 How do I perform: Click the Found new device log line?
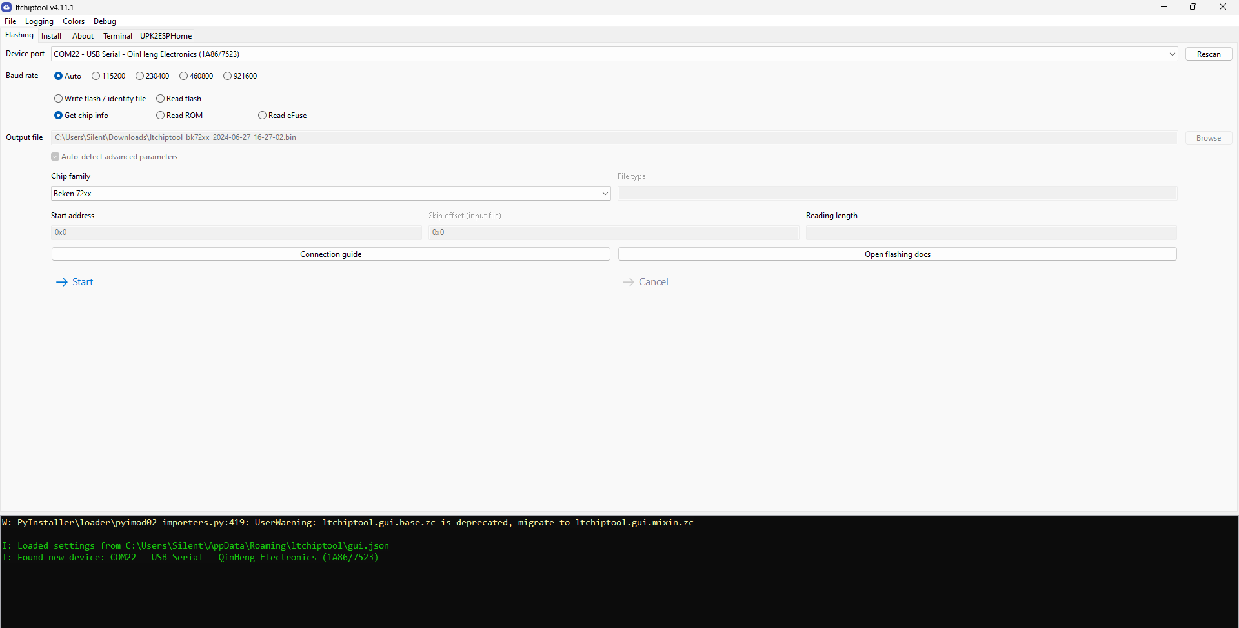[190, 558]
